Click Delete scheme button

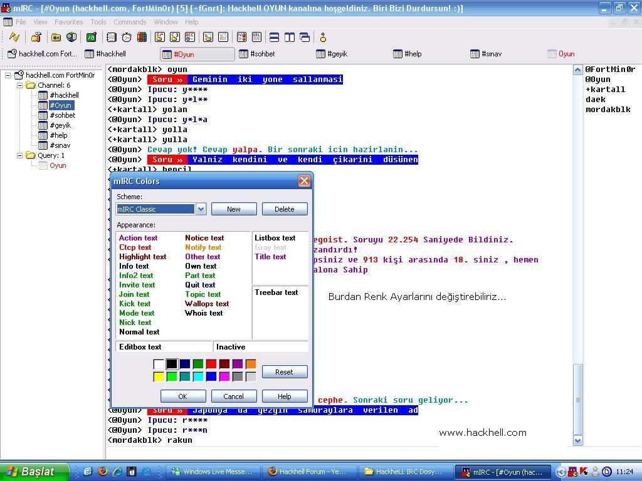tap(285, 209)
